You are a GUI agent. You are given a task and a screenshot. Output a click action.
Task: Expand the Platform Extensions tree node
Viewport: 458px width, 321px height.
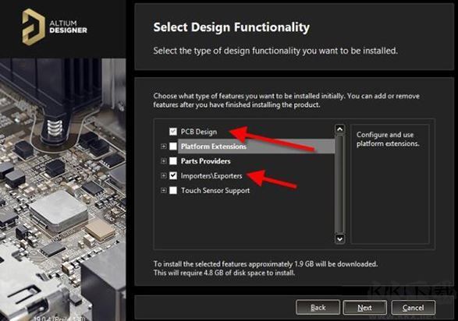click(164, 146)
